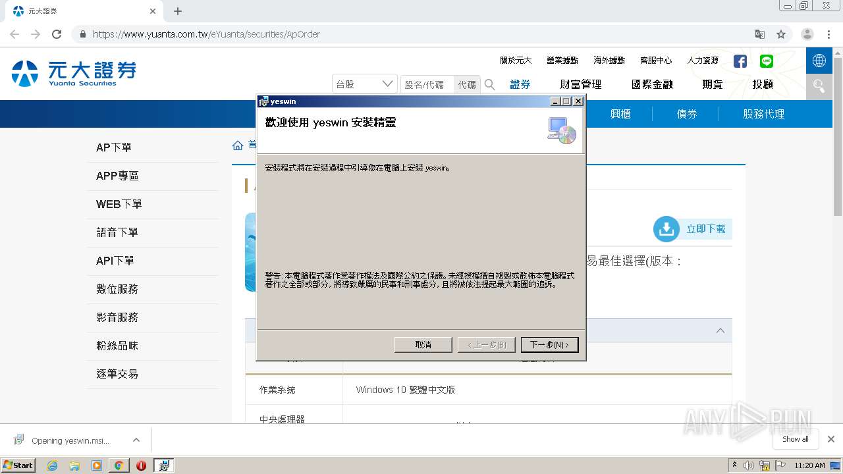
Task: Click the 海外據點 link
Action: pyautogui.click(x=609, y=61)
